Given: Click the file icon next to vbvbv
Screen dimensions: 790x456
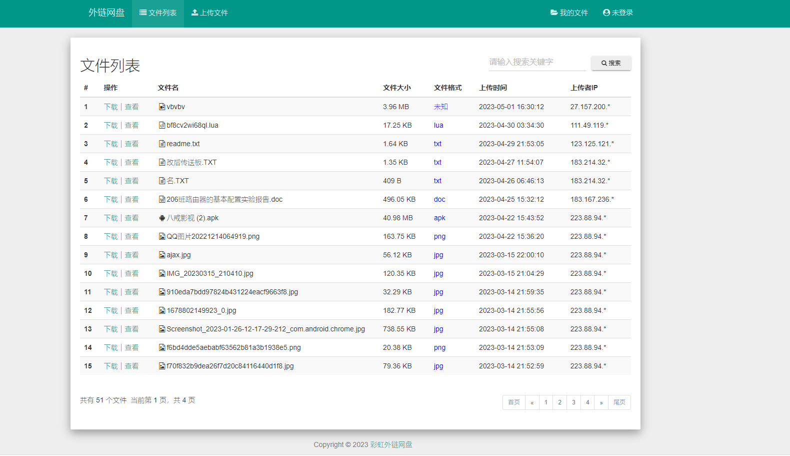Looking at the screenshot, I should (162, 107).
